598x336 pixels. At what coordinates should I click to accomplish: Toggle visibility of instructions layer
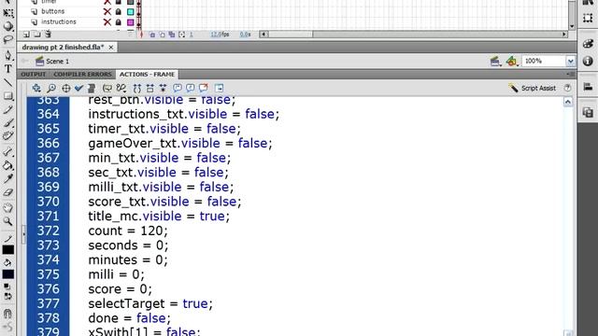coord(107,22)
